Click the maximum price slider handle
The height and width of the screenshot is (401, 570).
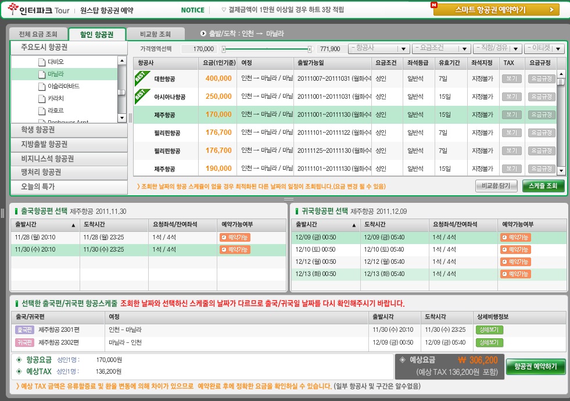309,49
